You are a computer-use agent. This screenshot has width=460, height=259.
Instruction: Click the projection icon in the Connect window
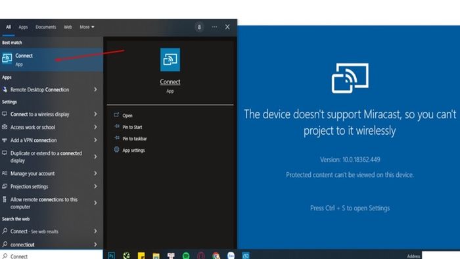pyautogui.click(x=350, y=78)
